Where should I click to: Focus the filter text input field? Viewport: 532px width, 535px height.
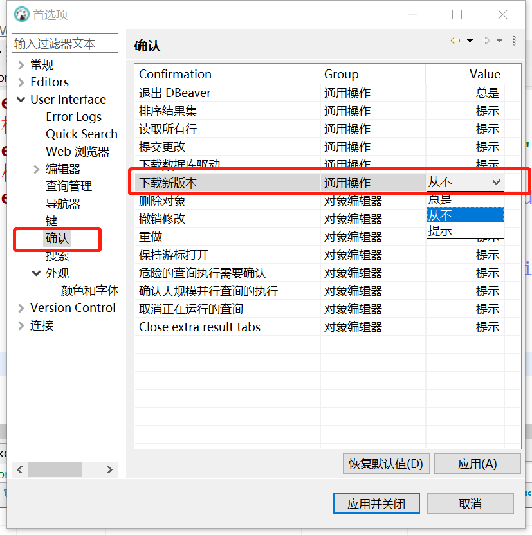click(65, 43)
